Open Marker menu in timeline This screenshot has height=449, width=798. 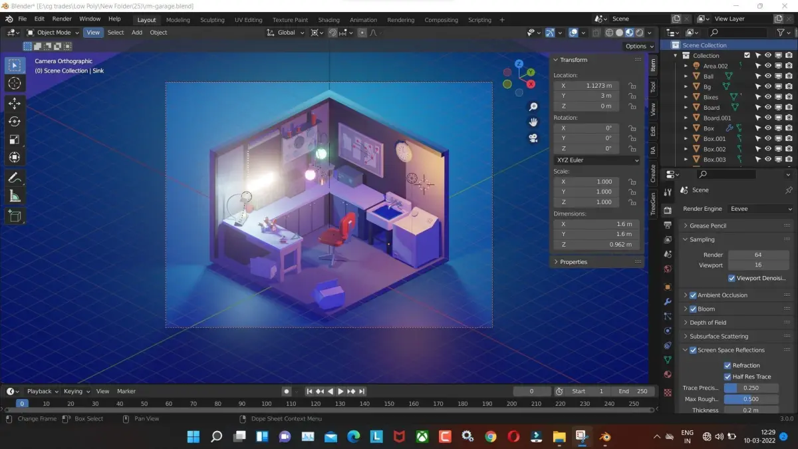click(x=126, y=391)
